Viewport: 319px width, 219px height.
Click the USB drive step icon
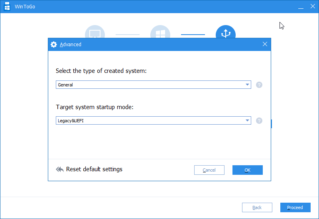click(226, 33)
